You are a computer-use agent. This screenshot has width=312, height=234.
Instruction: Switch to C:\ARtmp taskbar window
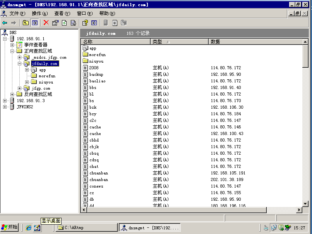87,228
